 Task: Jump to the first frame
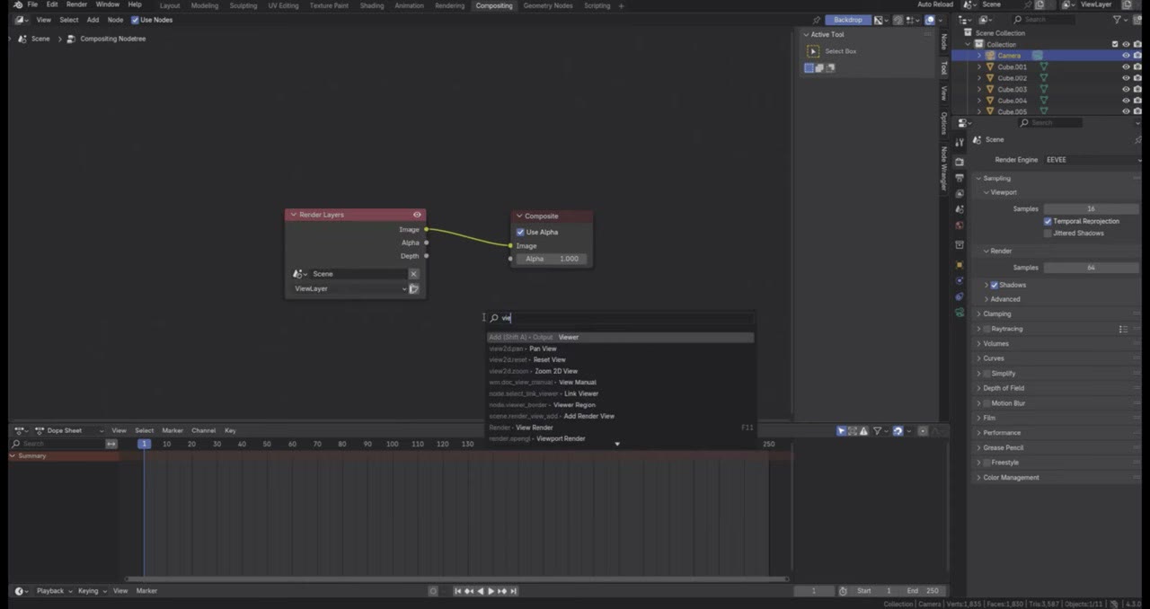click(x=457, y=591)
